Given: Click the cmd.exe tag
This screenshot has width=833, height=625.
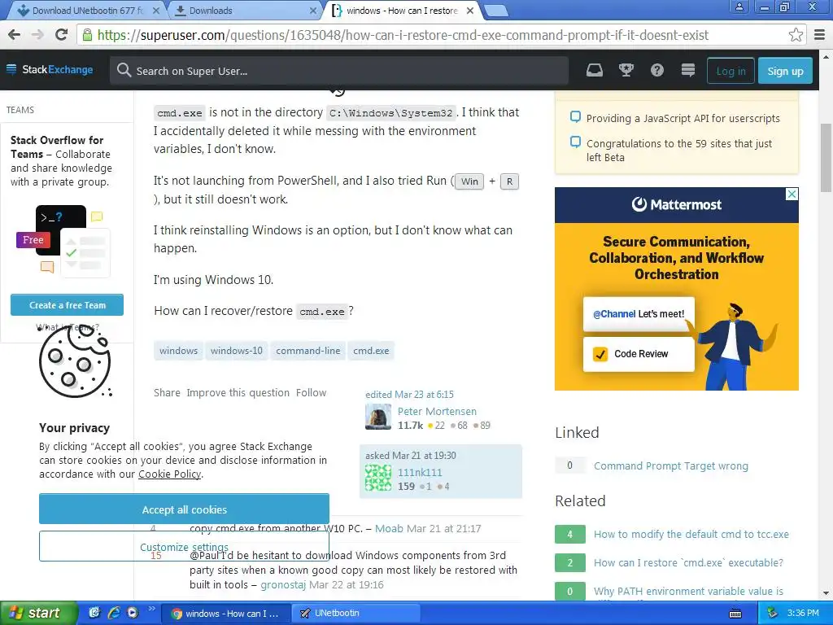Looking at the screenshot, I should [x=371, y=351].
